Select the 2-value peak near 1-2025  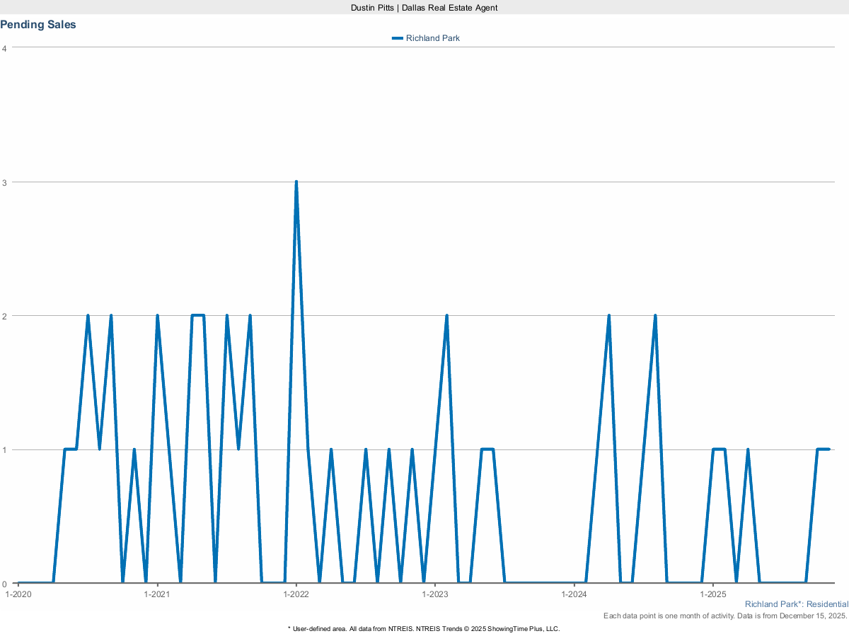coord(655,314)
